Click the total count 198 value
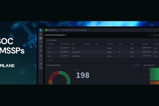 point(83,75)
